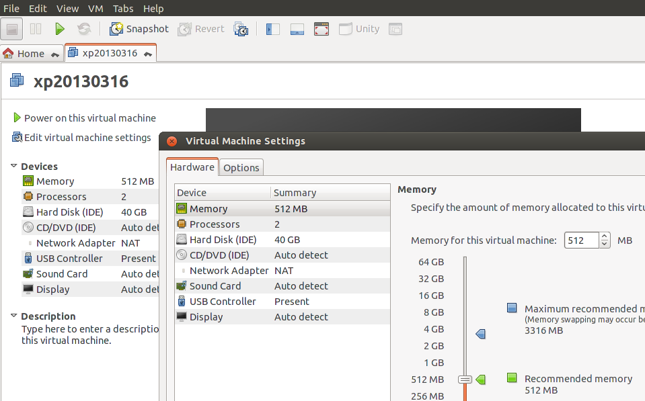This screenshot has width=645, height=401.
Task: Increase memory using the spinner up arrow
Action: tap(604, 236)
